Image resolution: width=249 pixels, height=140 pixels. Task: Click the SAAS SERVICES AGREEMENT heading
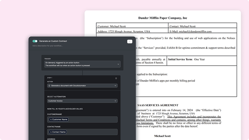click(x=158, y=105)
